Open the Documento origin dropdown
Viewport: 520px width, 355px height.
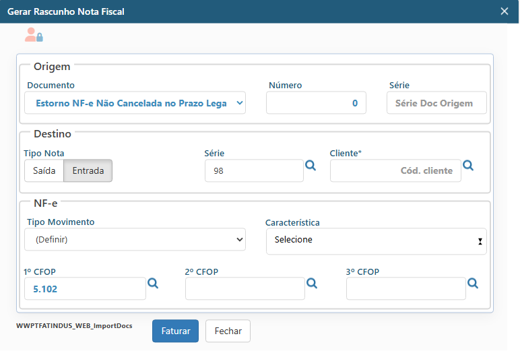[135, 103]
